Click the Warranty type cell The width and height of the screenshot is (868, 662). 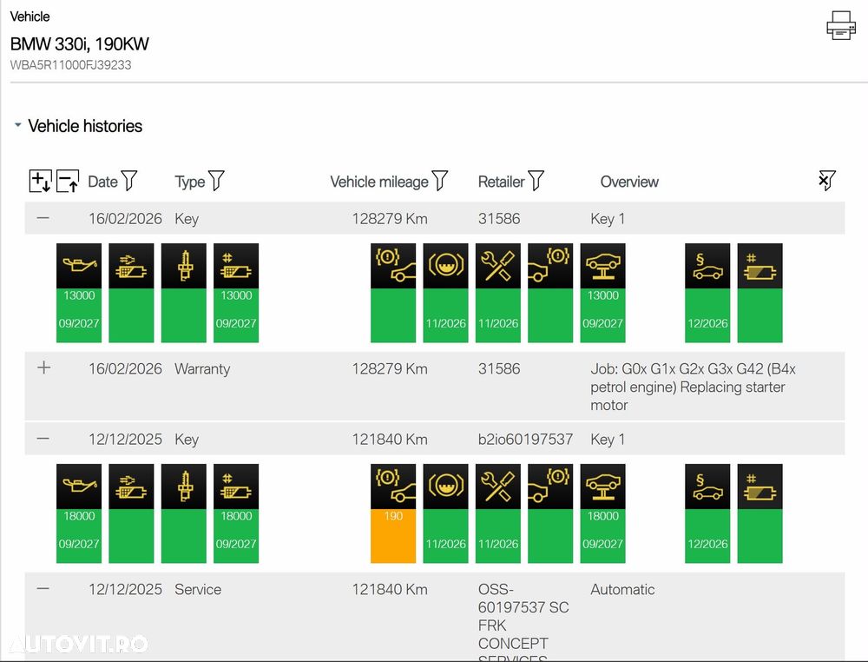pos(202,369)
